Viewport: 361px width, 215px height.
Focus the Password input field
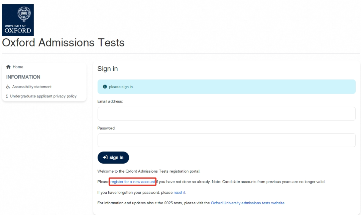click(227, 140)
